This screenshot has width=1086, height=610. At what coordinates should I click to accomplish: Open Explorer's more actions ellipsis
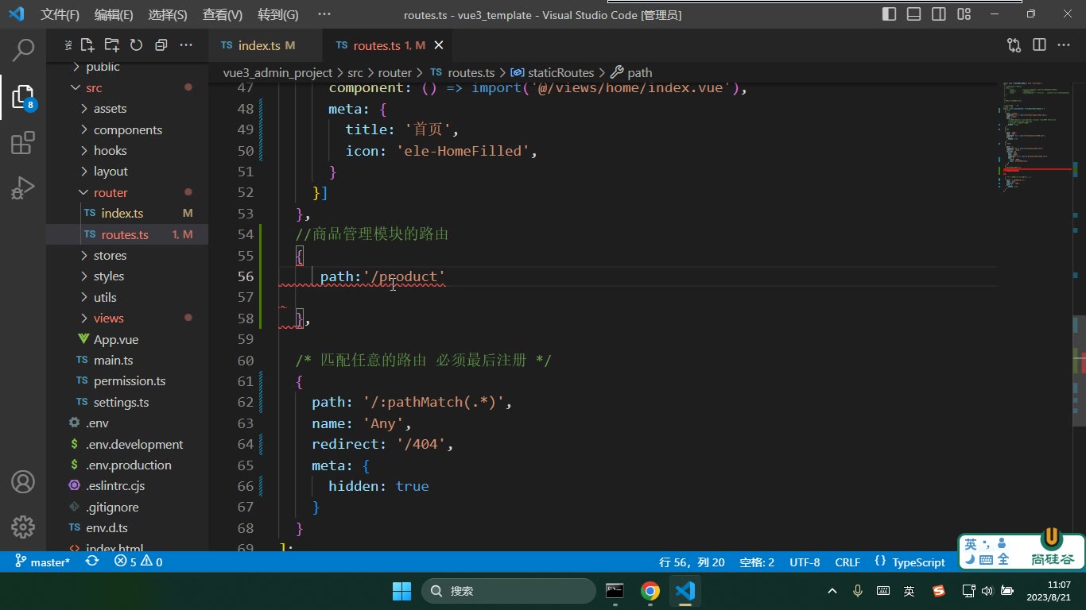186,45
